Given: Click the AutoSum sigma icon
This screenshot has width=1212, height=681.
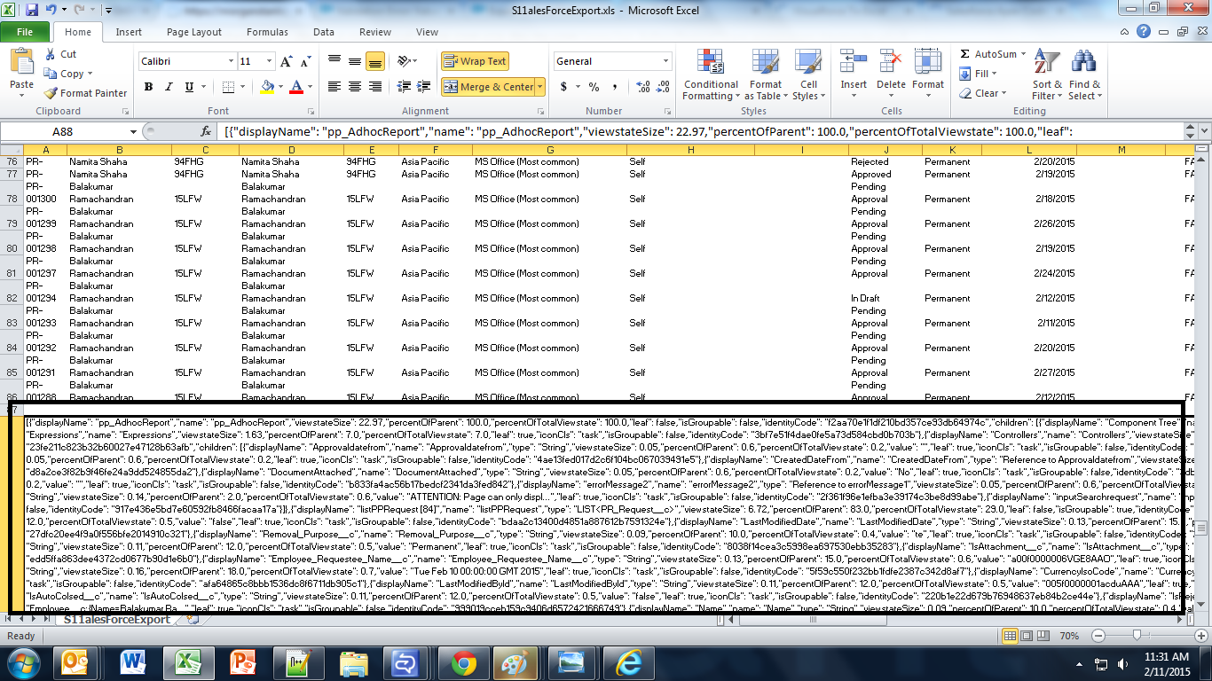Looking at the screenshot, I should (x=965, y=54).
